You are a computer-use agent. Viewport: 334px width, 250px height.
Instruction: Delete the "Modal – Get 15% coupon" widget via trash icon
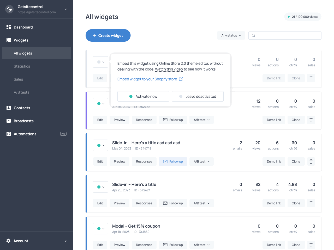pyautogui.click(x=311, y=245)
